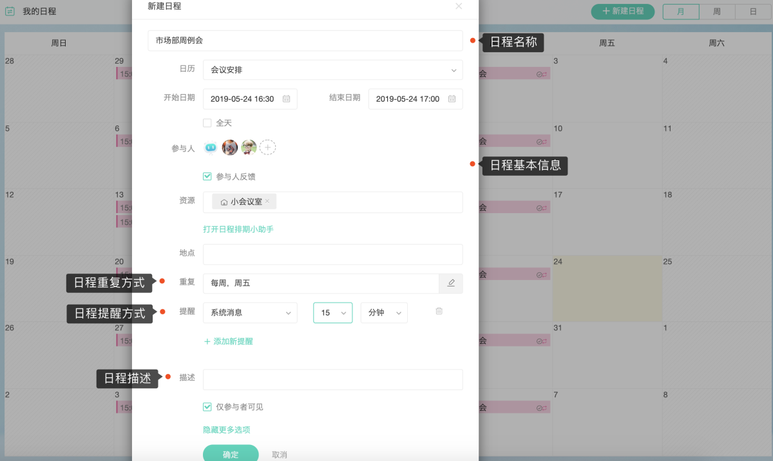Toggle the 仅参与者可见 checkbox
773x461 pixels.
207,407
